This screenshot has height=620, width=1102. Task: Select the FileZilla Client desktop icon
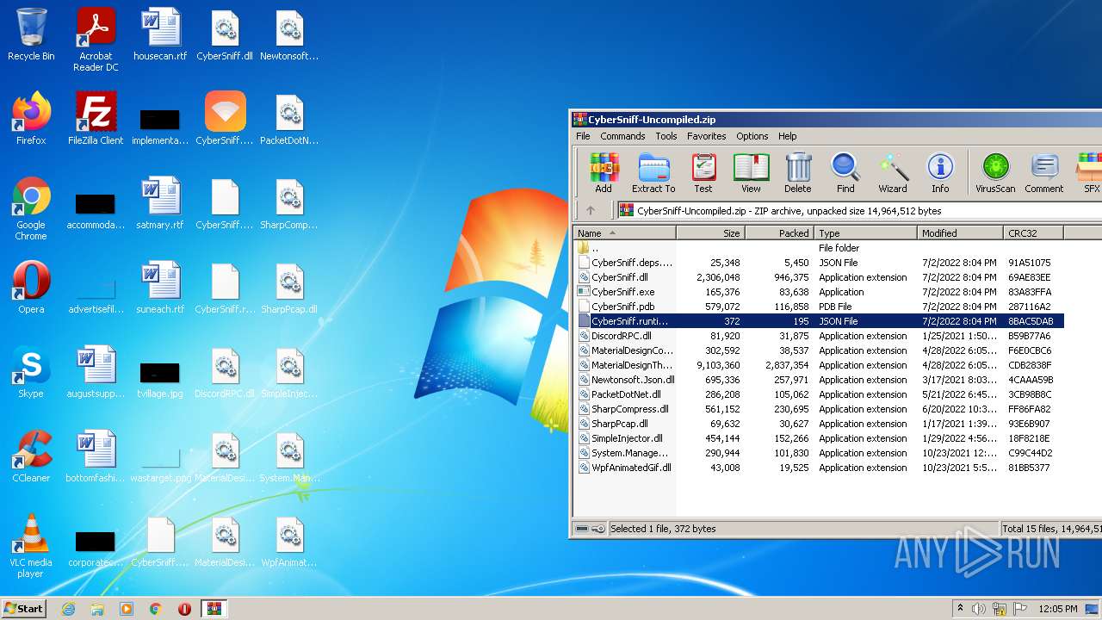96,119
